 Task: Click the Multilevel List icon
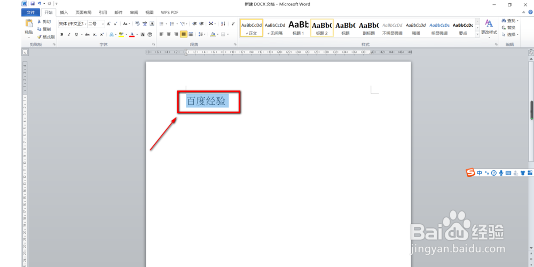pos(182,24)
